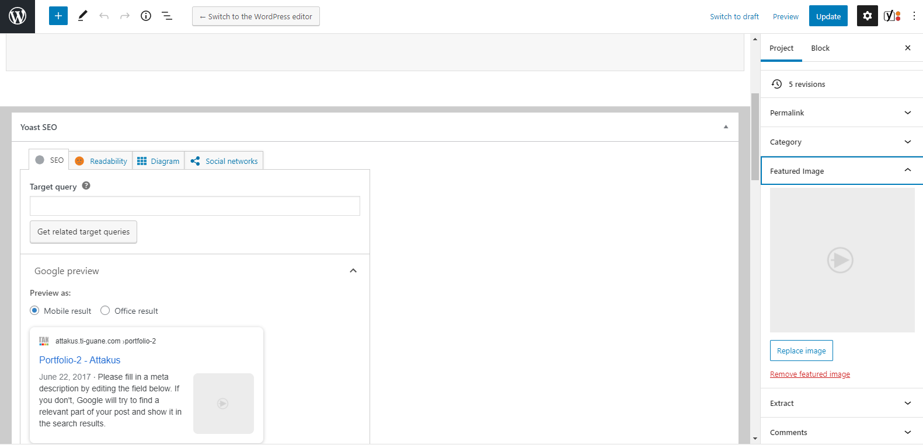The height and width of the screenshot is (445, 923).
Task: Expand the Extract panel
Action: [x=841, y=403]
